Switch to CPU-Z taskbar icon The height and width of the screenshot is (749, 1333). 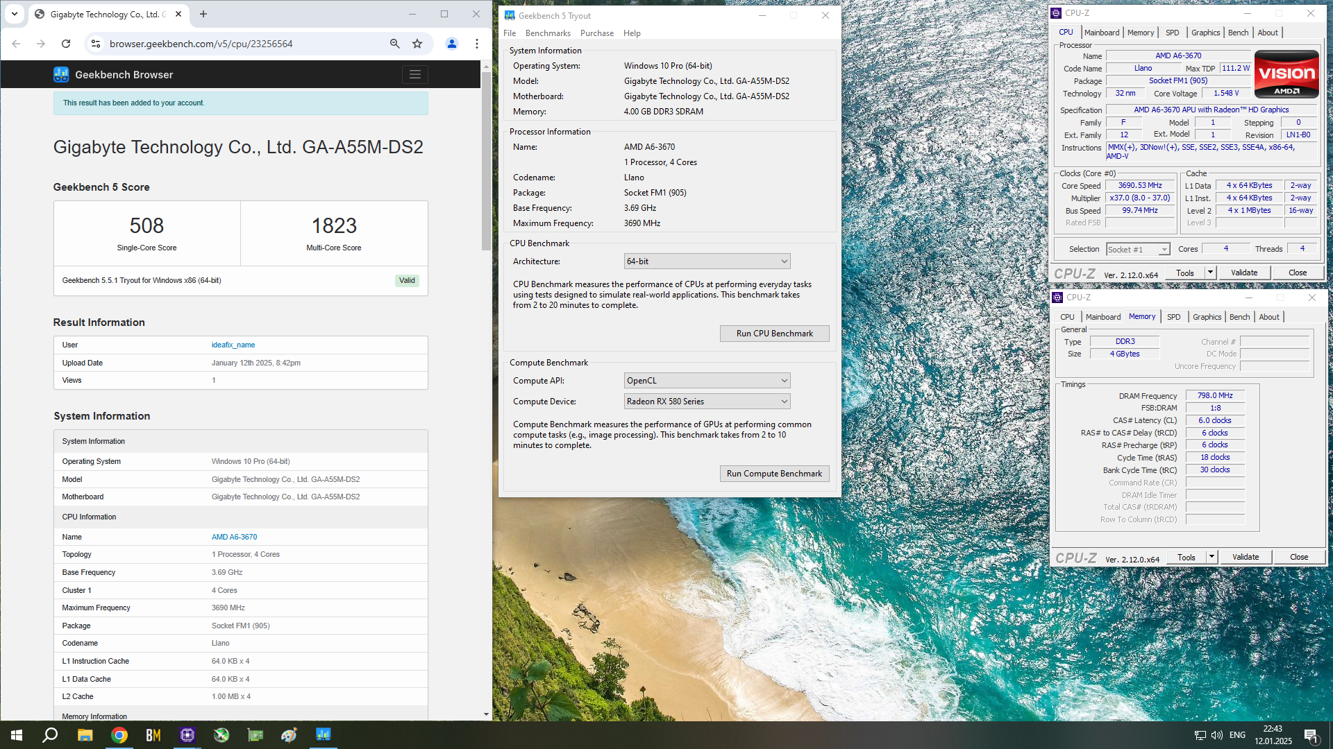pyautogui.click(x=187, y=735)
